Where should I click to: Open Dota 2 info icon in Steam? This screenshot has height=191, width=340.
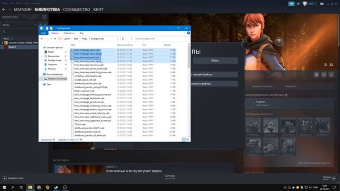[x=324, y=75]
